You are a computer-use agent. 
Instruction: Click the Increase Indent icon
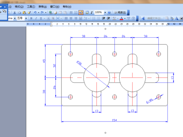pyautogui.click(x=109, y=18)
